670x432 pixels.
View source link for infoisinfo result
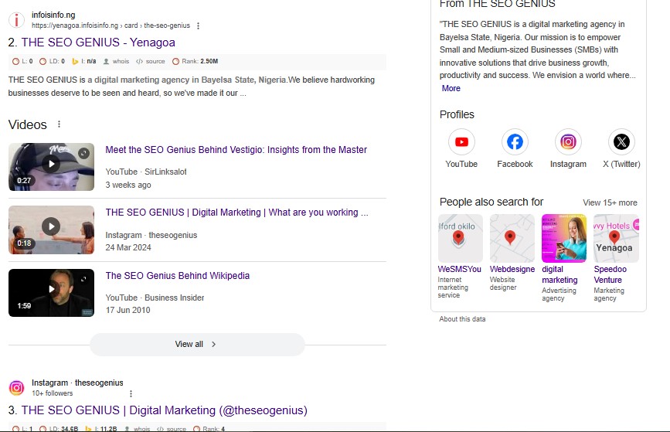tap(151, 61)
